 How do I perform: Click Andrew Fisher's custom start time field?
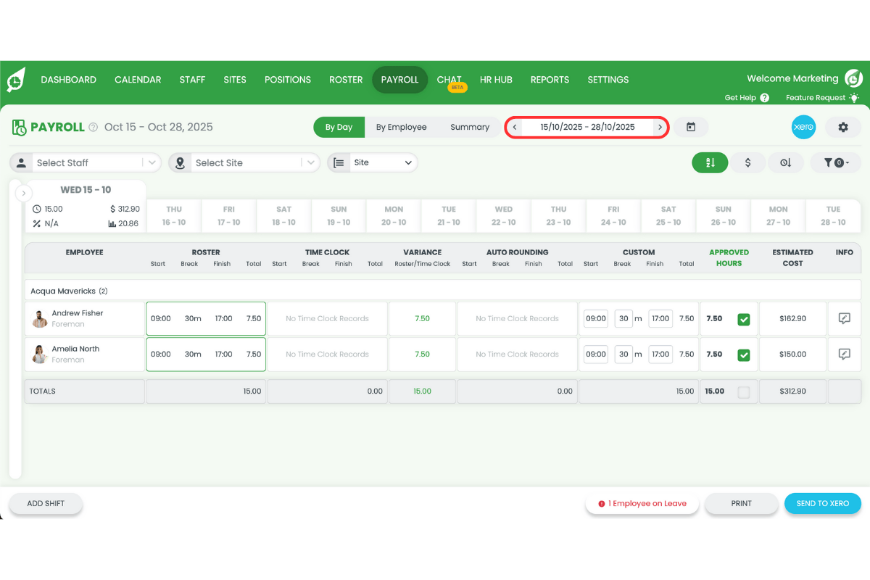[x=595, y=318]
